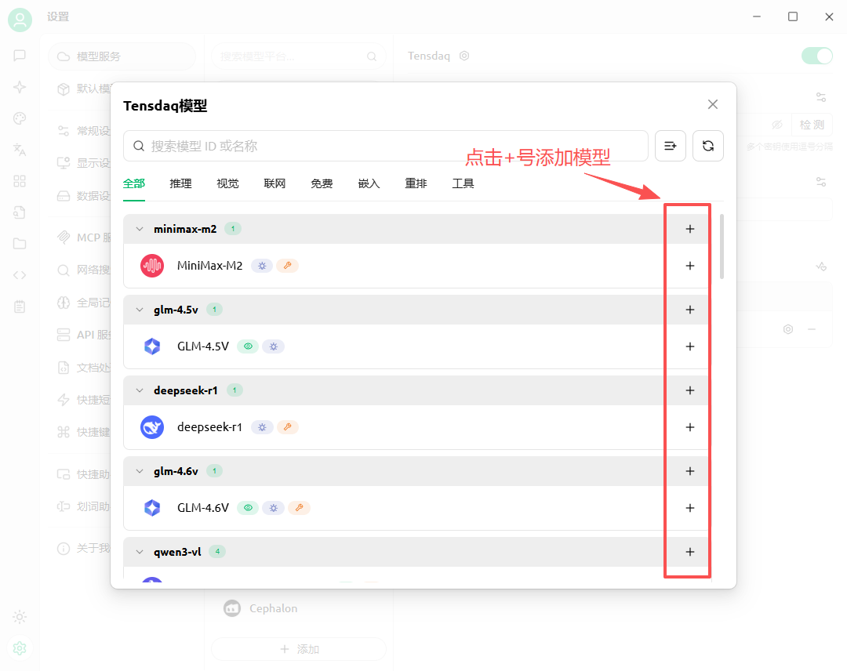Click the 添加 provider button at the bottom

pyautogui.click(x=299, y=649)
